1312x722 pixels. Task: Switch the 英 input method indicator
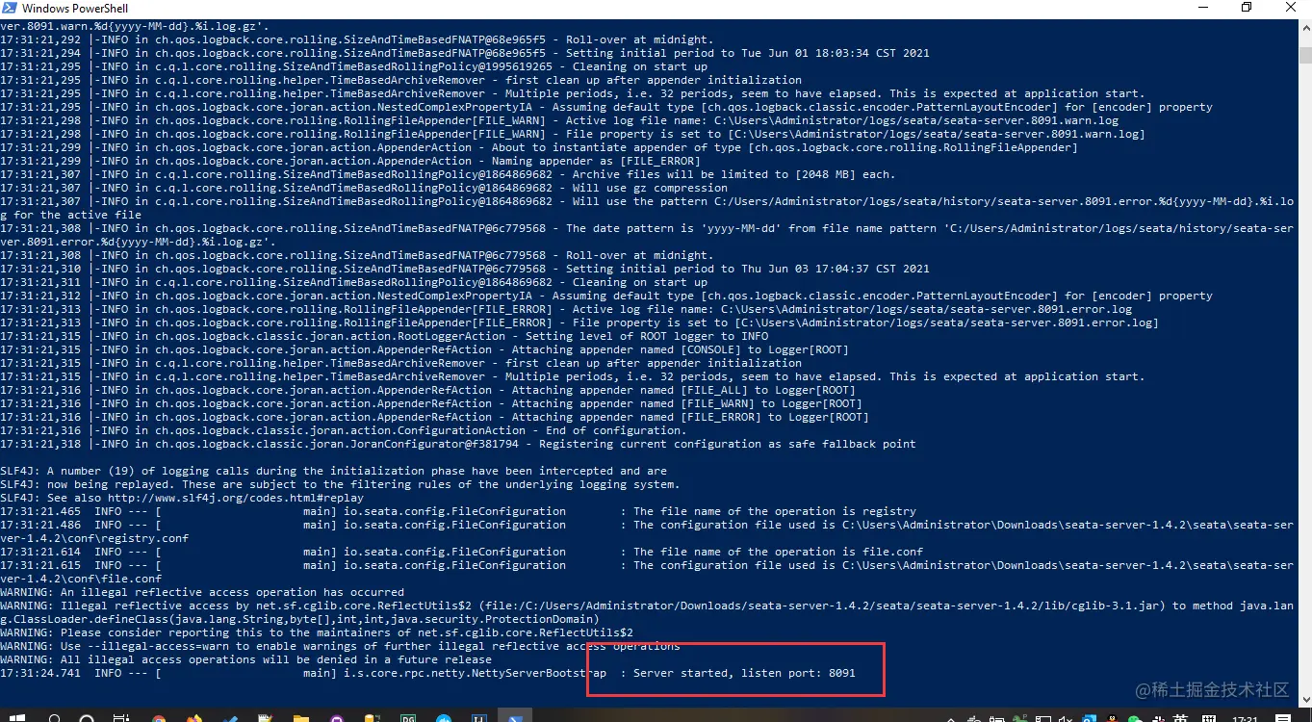coord(1180,718)
